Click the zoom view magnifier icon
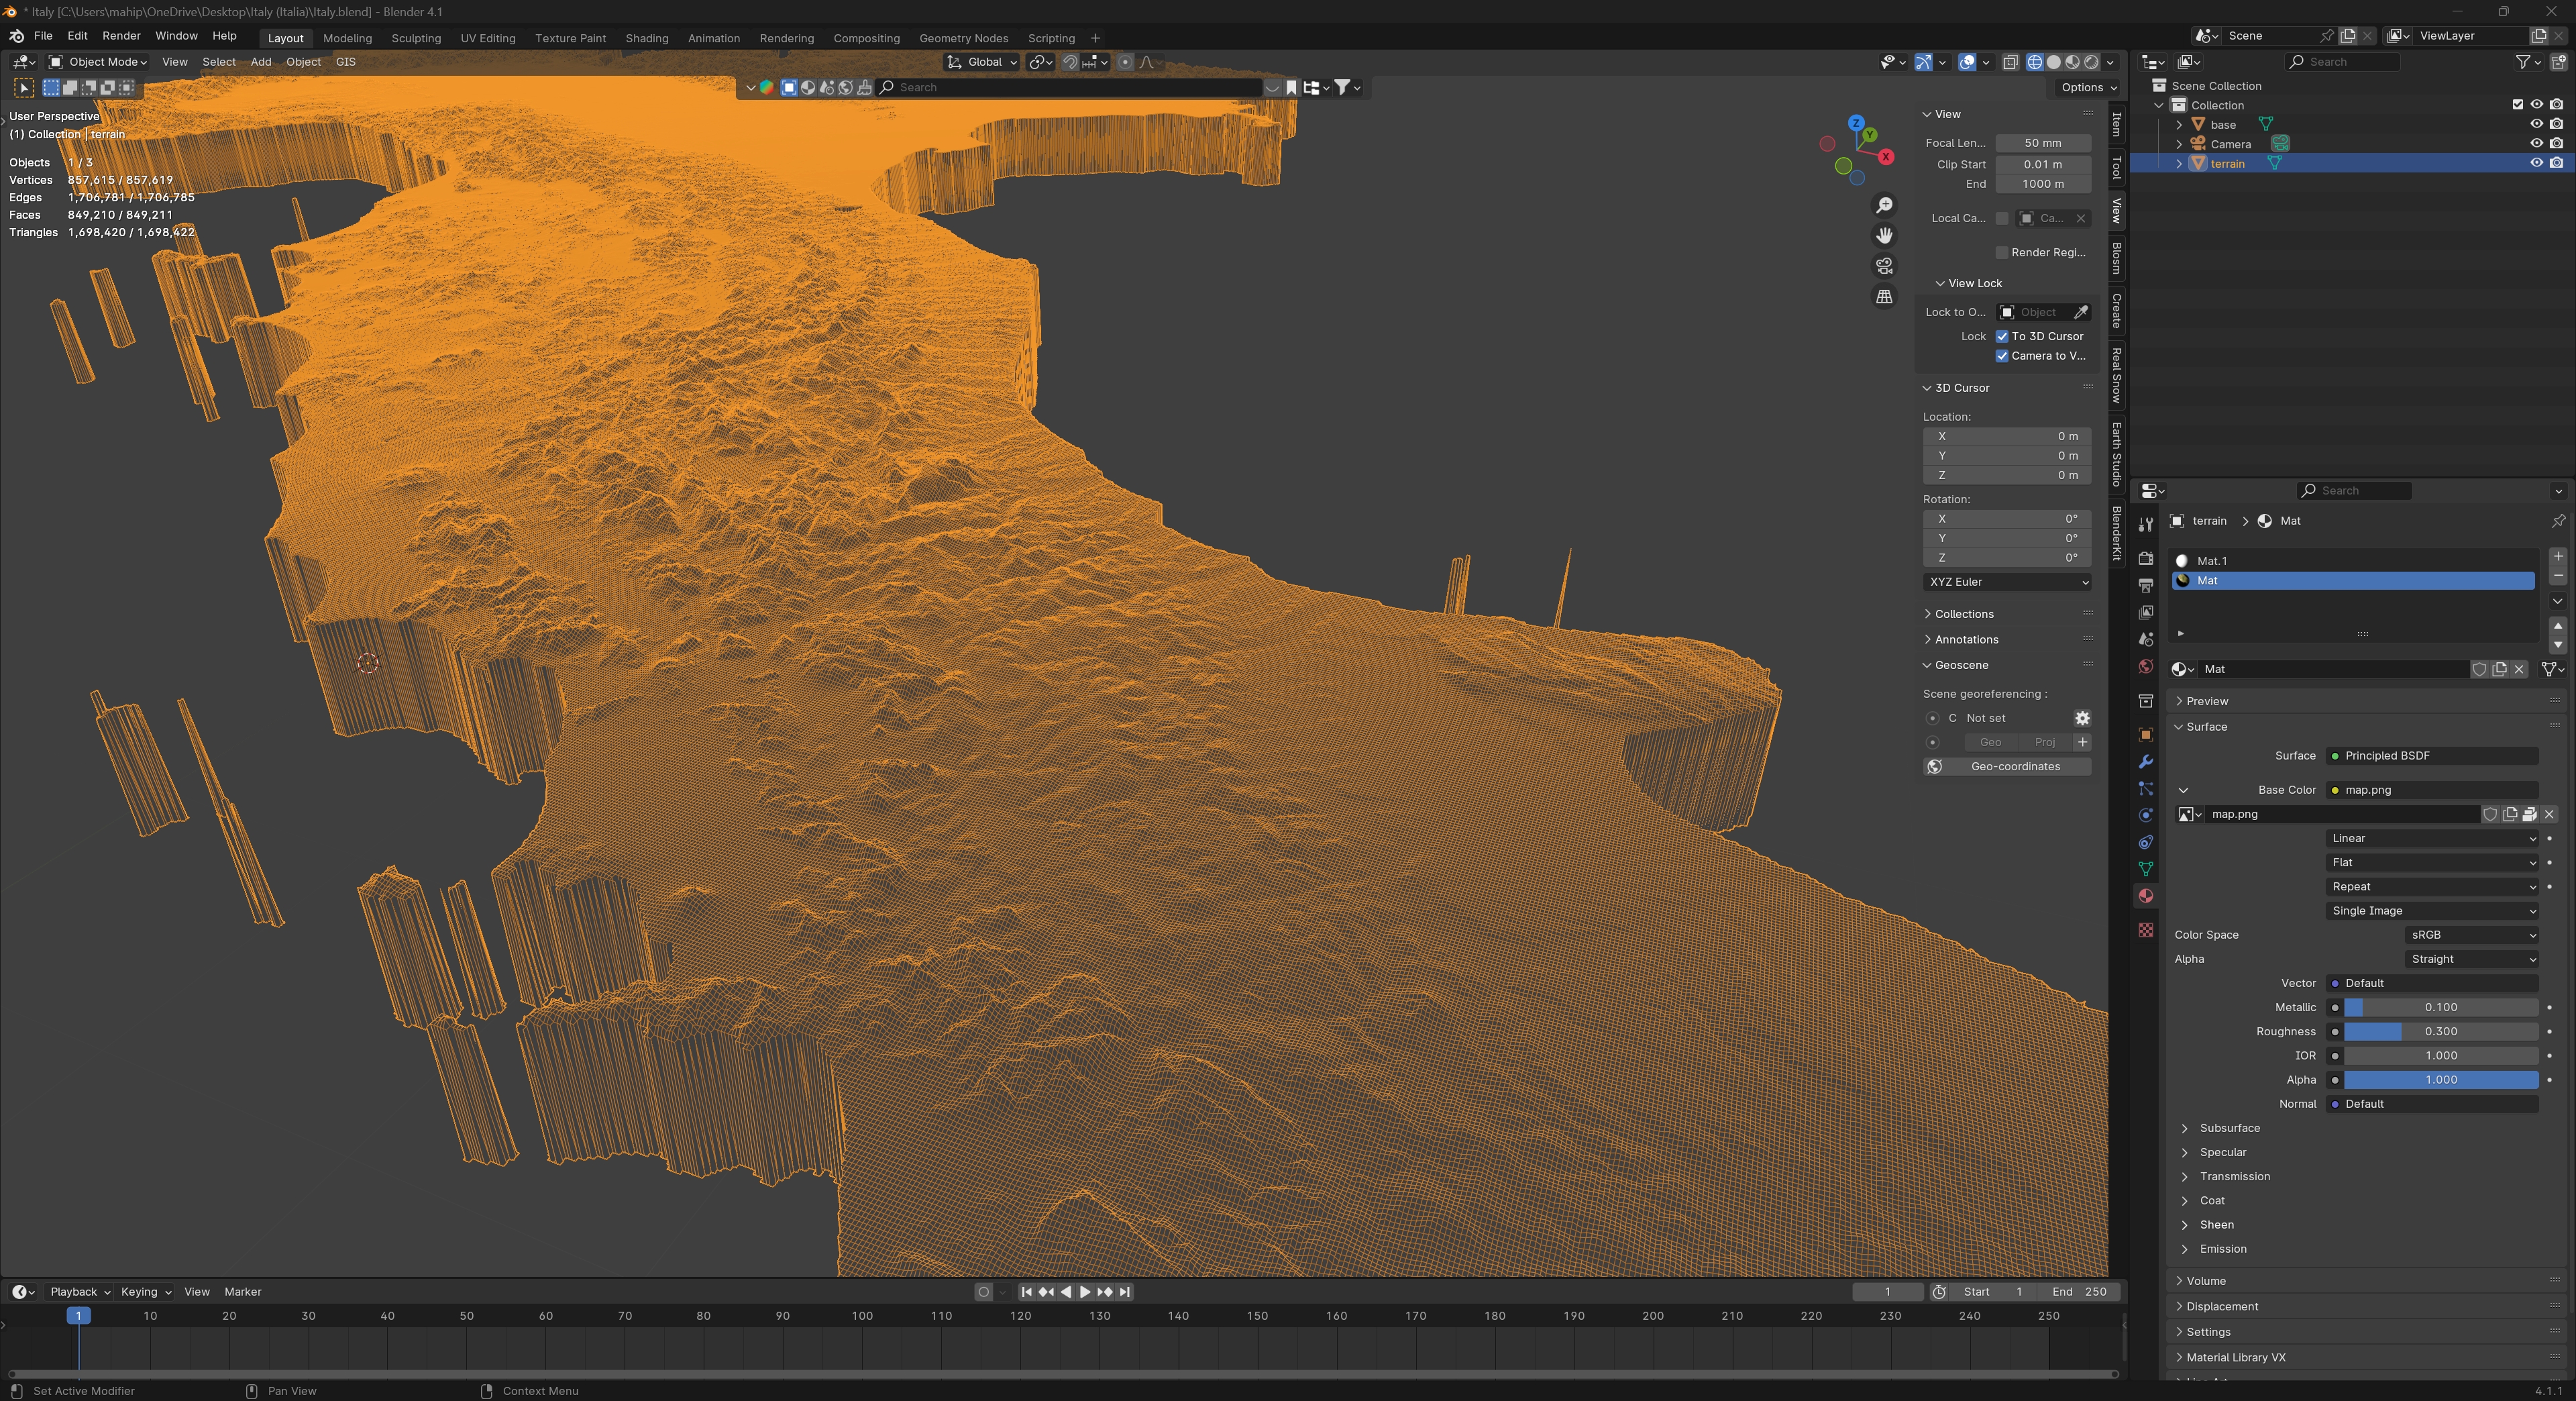Screen dimensions: 2576x1401 (1884, 206)
